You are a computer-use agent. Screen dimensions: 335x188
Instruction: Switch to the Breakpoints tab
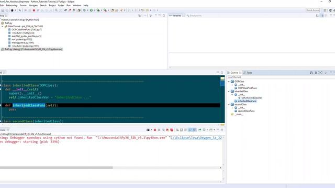(x=194, y=16)
